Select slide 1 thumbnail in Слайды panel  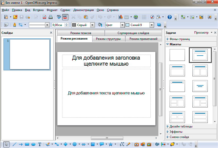click(x=30, y=54)
